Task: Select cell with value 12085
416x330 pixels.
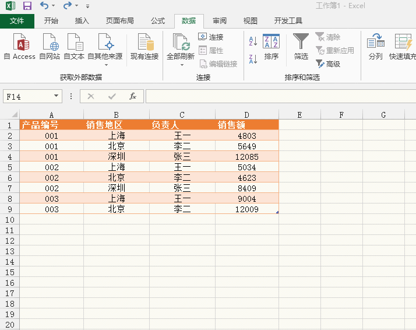Action: pyautogui.click(x=247, y=157)
